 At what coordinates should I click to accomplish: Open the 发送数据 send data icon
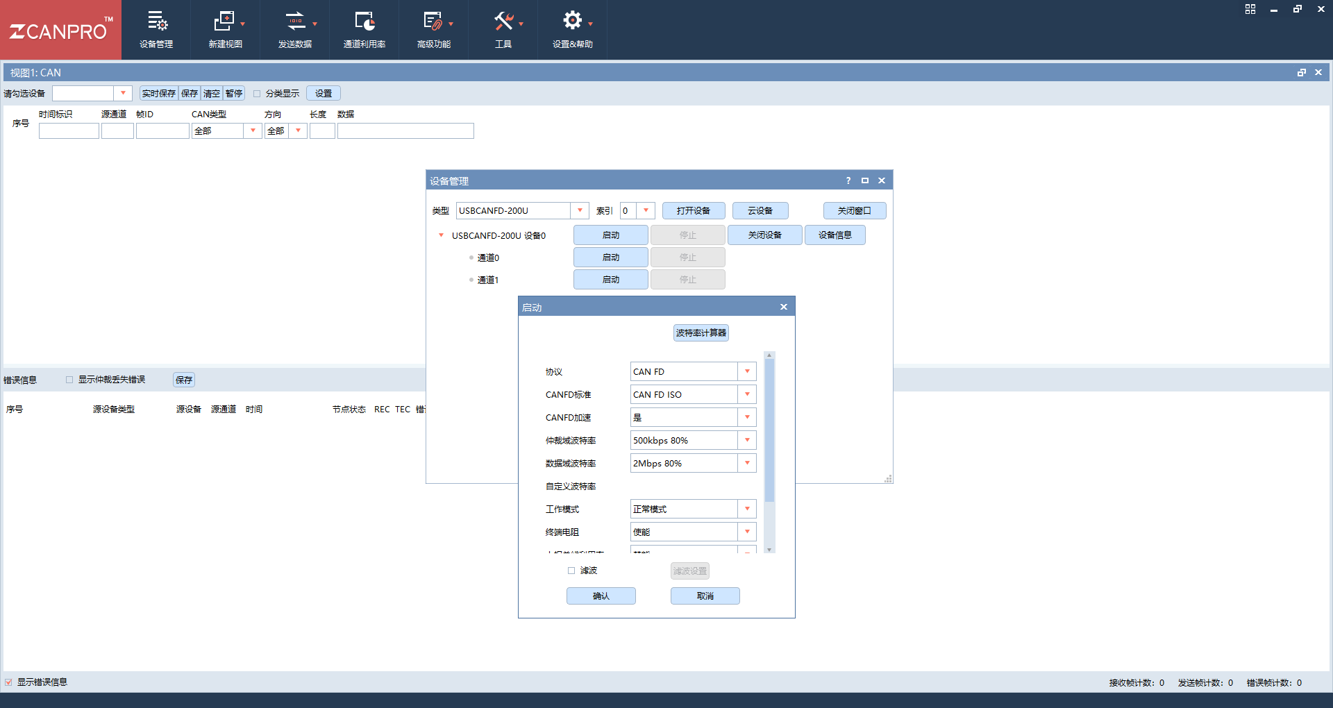[x=295, y=22]
